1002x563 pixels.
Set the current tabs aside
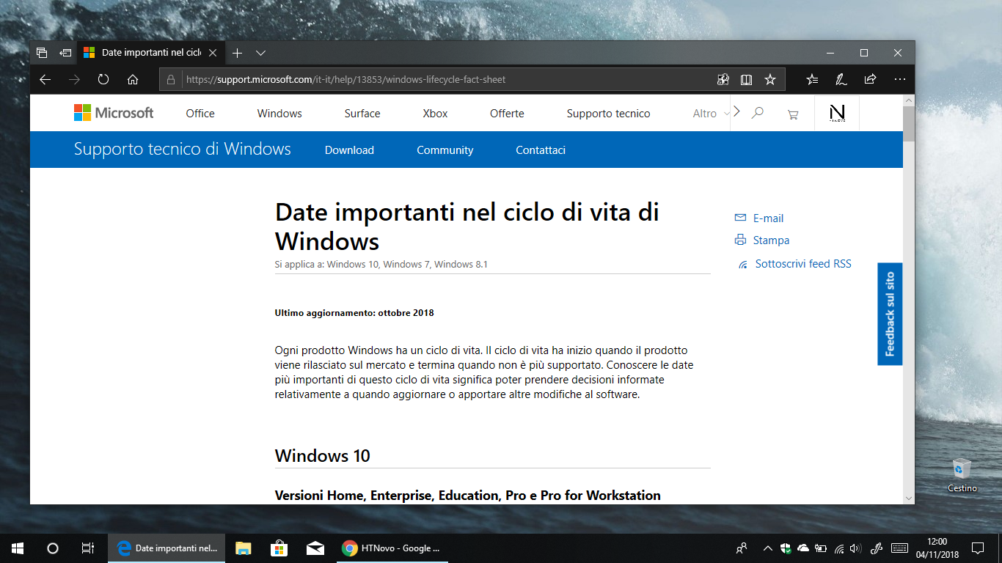tap(65, 53)
